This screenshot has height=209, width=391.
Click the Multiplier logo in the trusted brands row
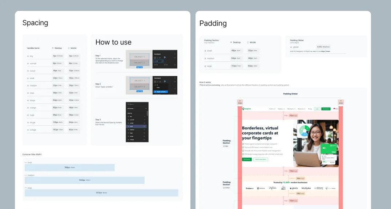coord(306,188)
